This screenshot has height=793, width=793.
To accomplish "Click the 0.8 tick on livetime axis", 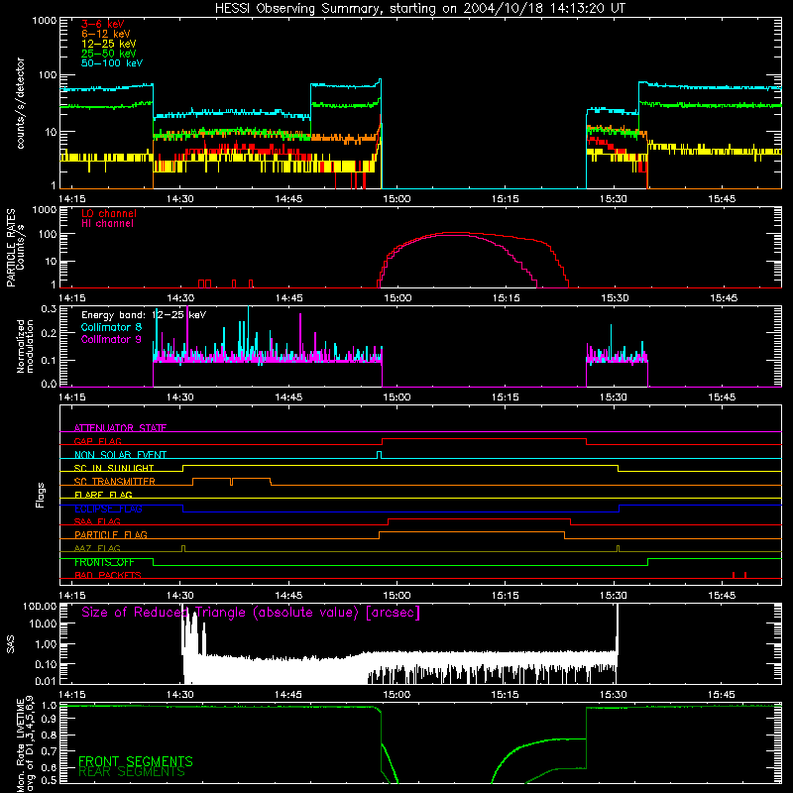I will click(x=49, y=736).
